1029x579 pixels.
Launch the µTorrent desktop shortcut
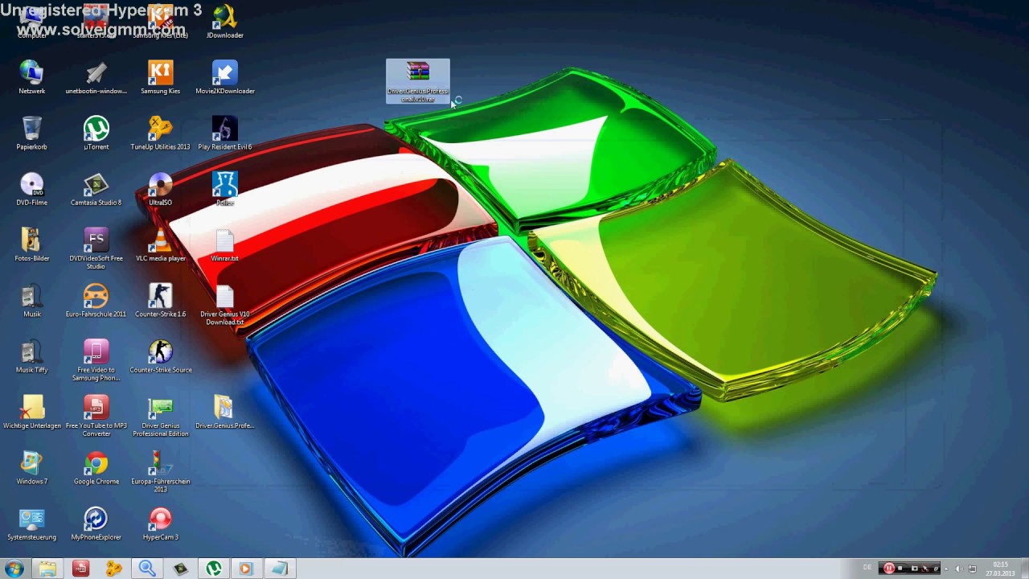point(96,133)
